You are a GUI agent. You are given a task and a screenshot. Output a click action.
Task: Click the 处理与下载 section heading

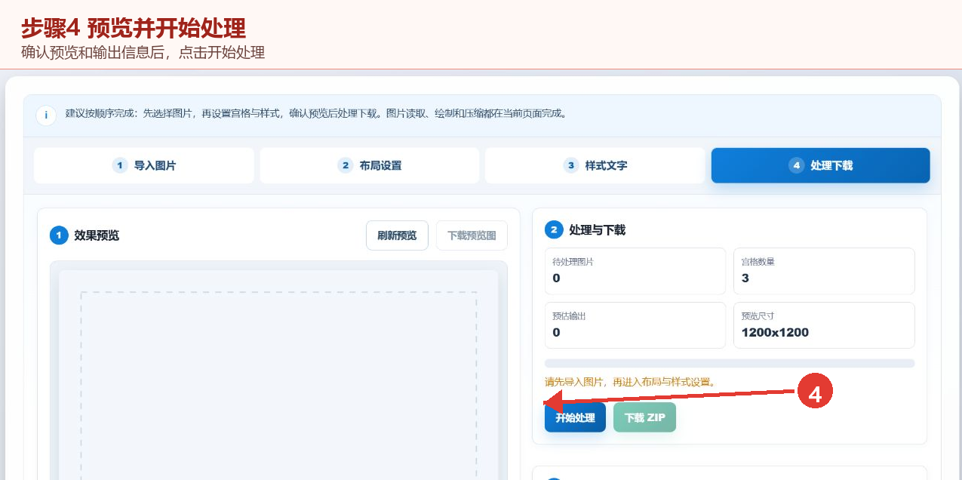597,230
